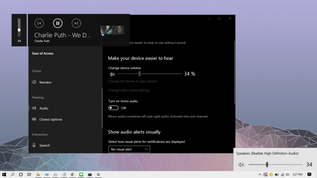This screenshot has height=178, width=317.
Task: Adjust the vertical volume bar in overlay
Action: point(19,28)
